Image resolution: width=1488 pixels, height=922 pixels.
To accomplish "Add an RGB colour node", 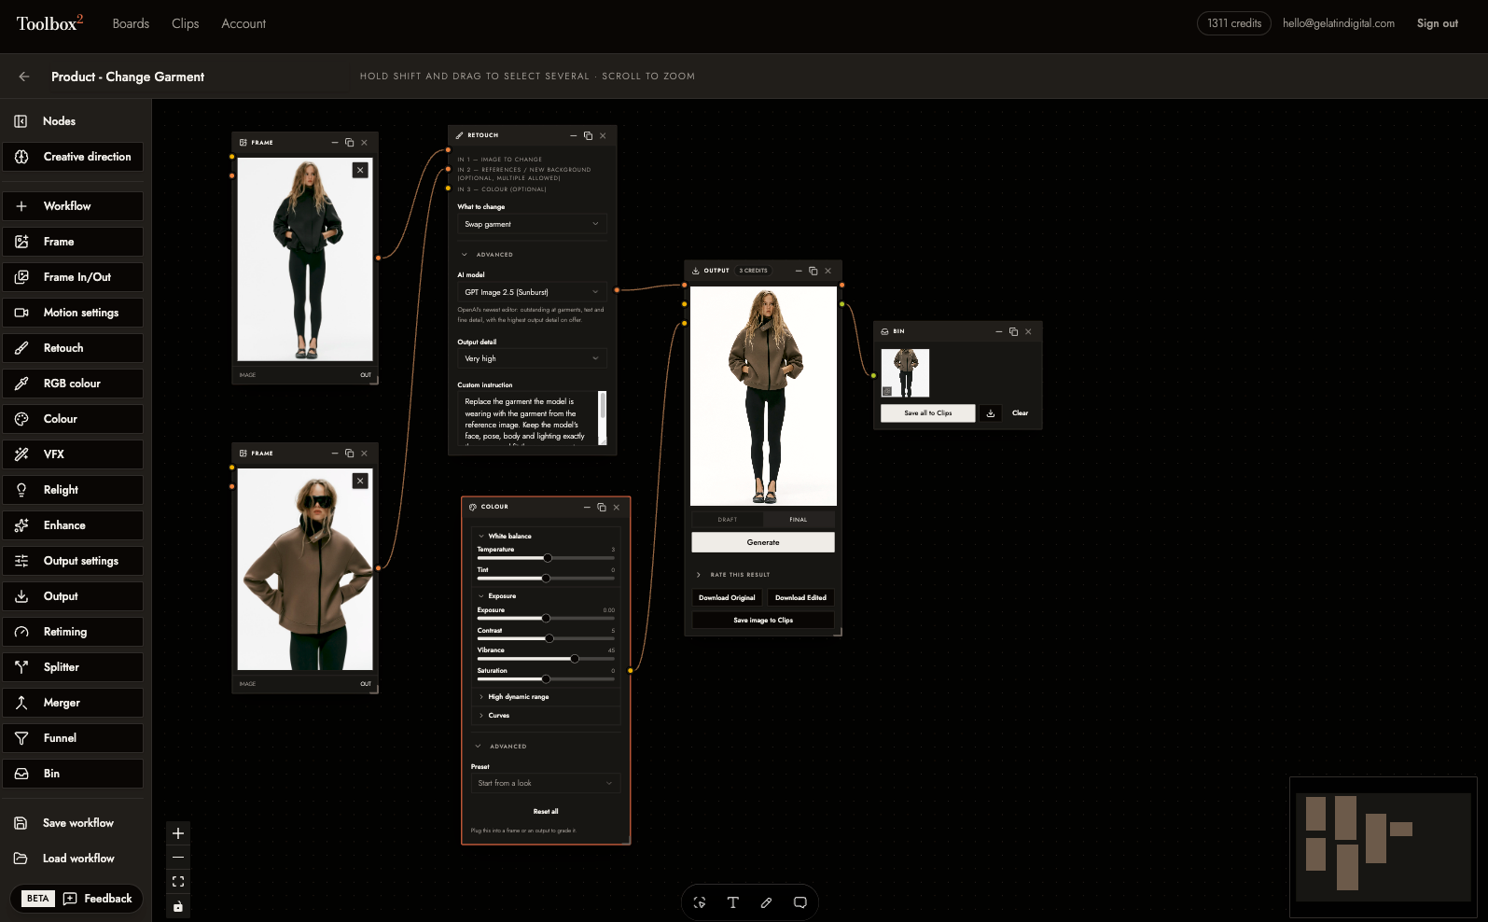I will pos(73,384).
